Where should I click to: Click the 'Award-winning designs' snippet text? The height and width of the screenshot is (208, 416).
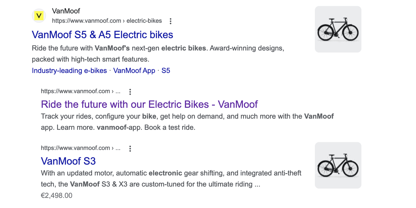tap(247, 48)
